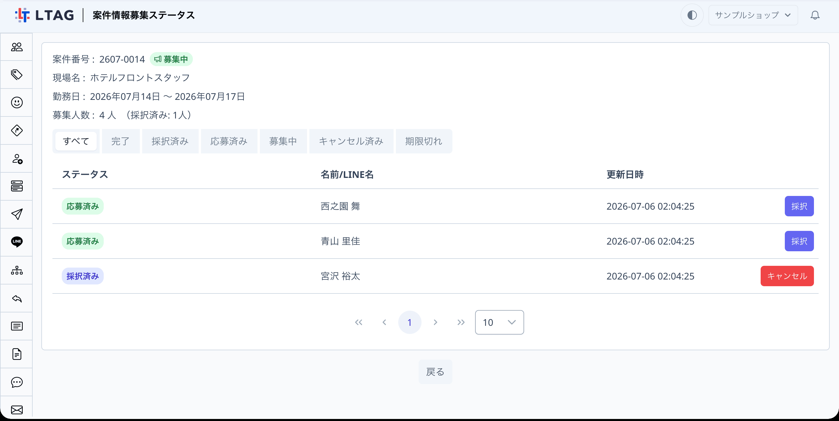Open the text lines panel sidebar icon
Viewport: 839px width, 421px height.
point(17,326)
